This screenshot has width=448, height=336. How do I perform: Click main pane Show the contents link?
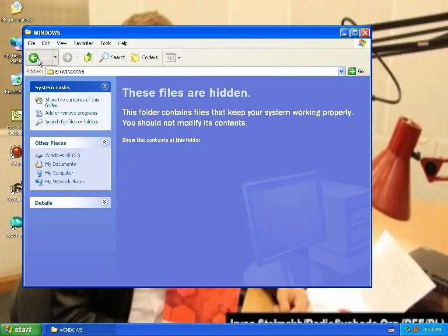coord(161,140)
